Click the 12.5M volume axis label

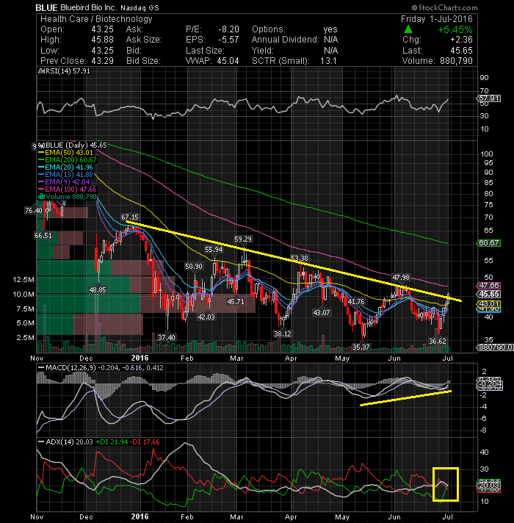pos(23,280)
